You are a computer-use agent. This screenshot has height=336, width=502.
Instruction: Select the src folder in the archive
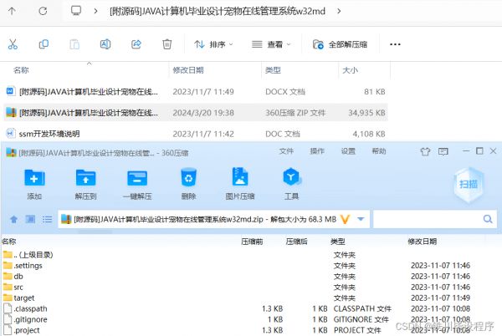point(19,287)
